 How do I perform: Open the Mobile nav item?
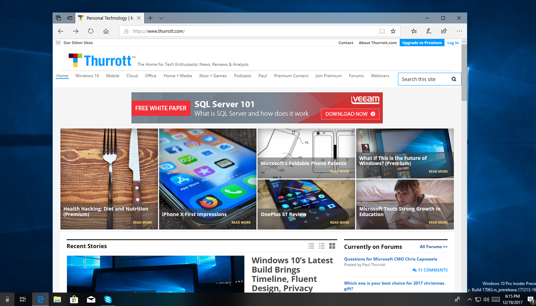point(113,76)
